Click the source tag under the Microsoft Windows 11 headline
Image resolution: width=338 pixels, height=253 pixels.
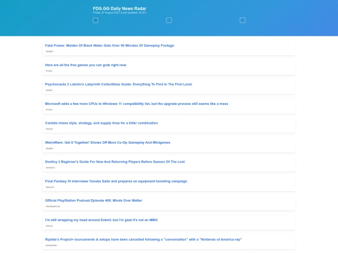(49, 109)
